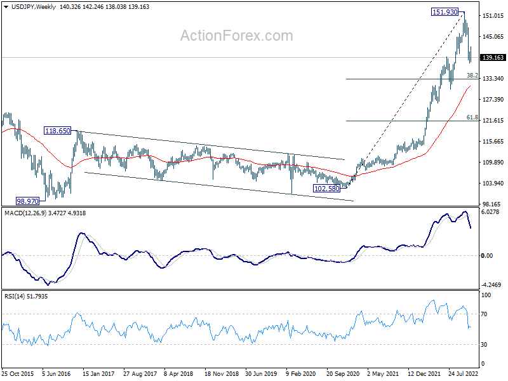Select the 98.970 low price label
Image resolution: width=508 pixels, height=381 pixels.
point(27,201)
